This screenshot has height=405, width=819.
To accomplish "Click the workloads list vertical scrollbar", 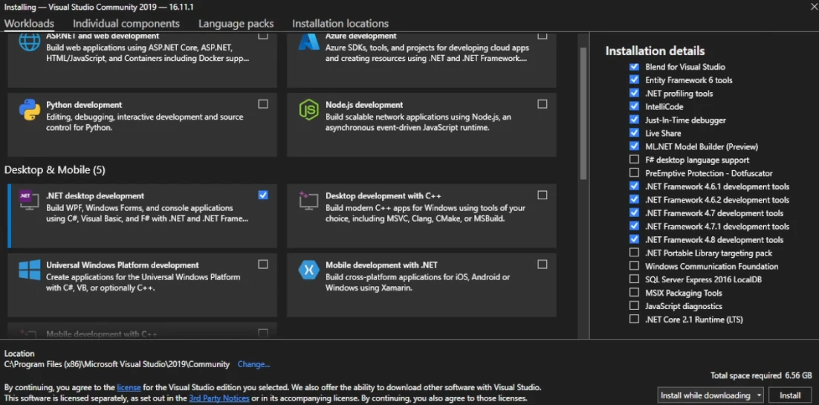I will click(583, 114).
